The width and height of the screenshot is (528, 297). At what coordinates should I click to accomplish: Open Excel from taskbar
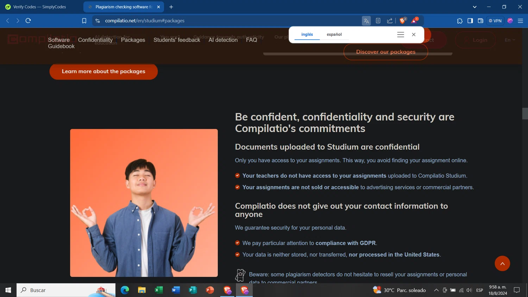(159, 290)
